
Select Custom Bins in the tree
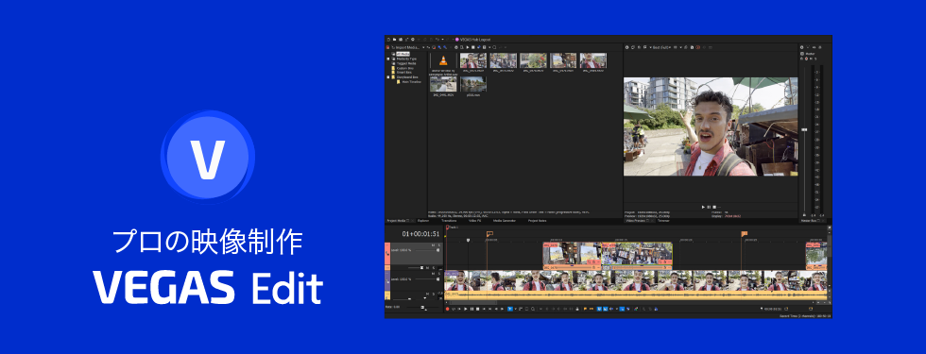tap(405, 68)
